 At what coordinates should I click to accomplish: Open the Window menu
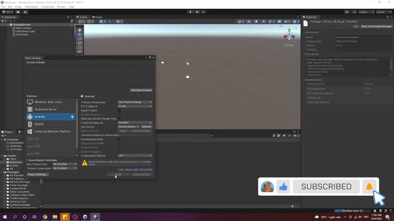[62, 7]
